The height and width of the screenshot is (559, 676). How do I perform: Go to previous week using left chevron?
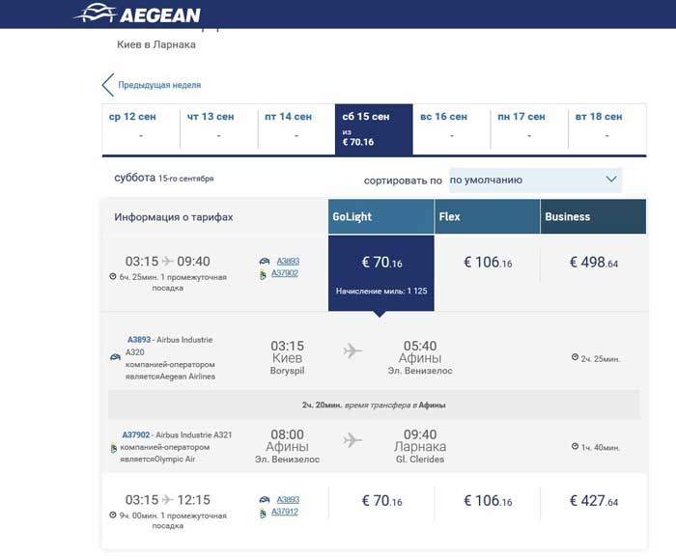(x=107, y=85)
